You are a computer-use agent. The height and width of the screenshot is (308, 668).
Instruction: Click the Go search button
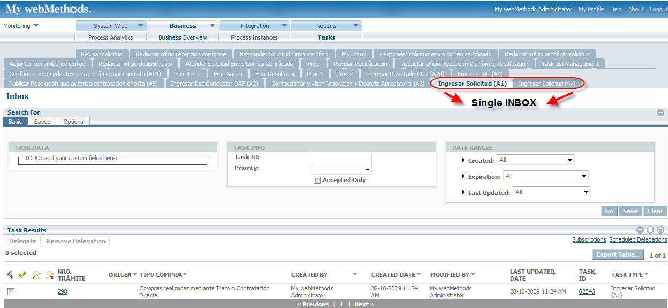click(609, 211)
